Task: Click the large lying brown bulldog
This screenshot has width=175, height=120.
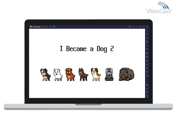Action: coord(126,74)
